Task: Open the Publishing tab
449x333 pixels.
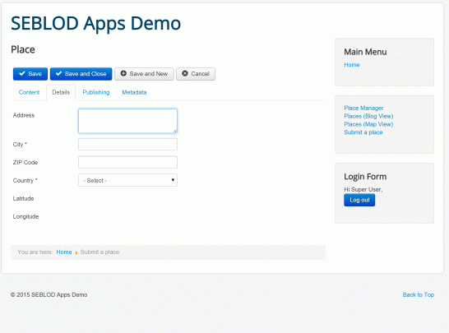Action: coord(96,92)
